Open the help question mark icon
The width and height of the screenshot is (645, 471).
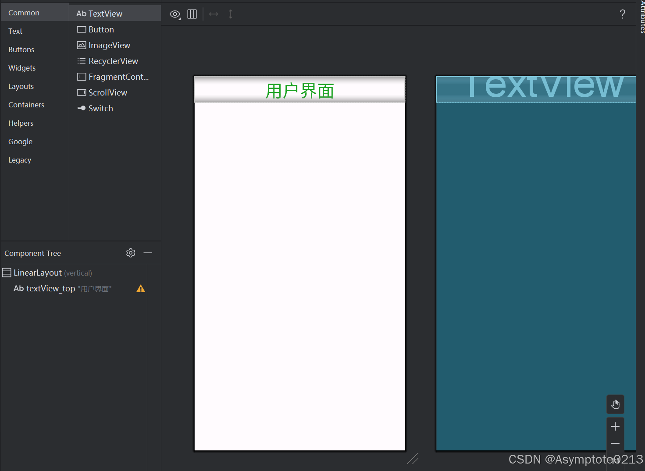pos(623,14)
